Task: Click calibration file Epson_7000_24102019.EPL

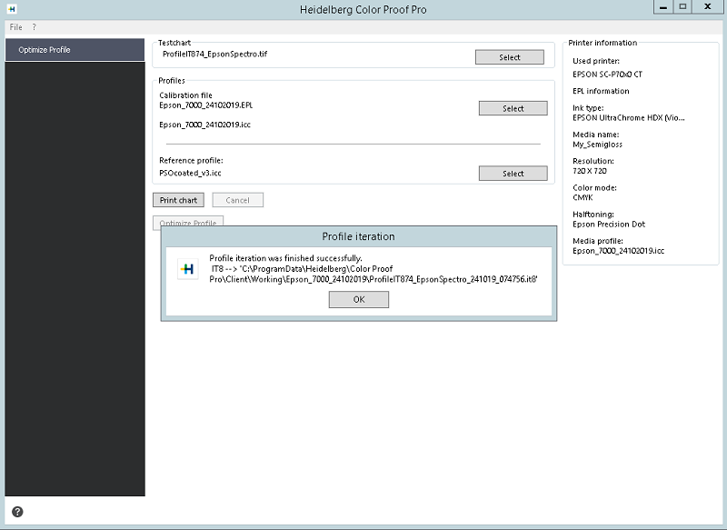Action: pyautogui.click(x=206, y=105)
